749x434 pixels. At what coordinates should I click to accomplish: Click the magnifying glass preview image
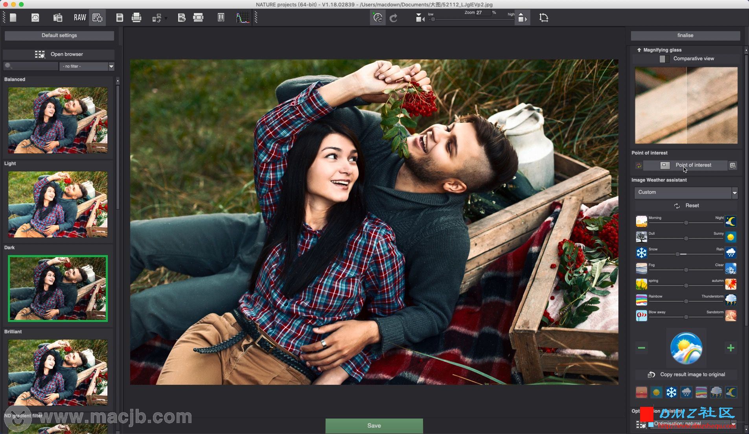click(x=686, y=105)
